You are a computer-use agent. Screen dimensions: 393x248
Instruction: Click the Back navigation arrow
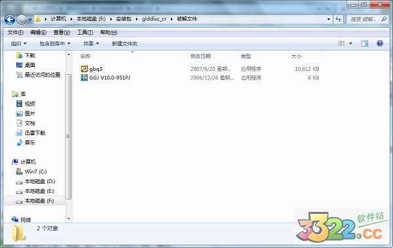(x=10, y=19)
